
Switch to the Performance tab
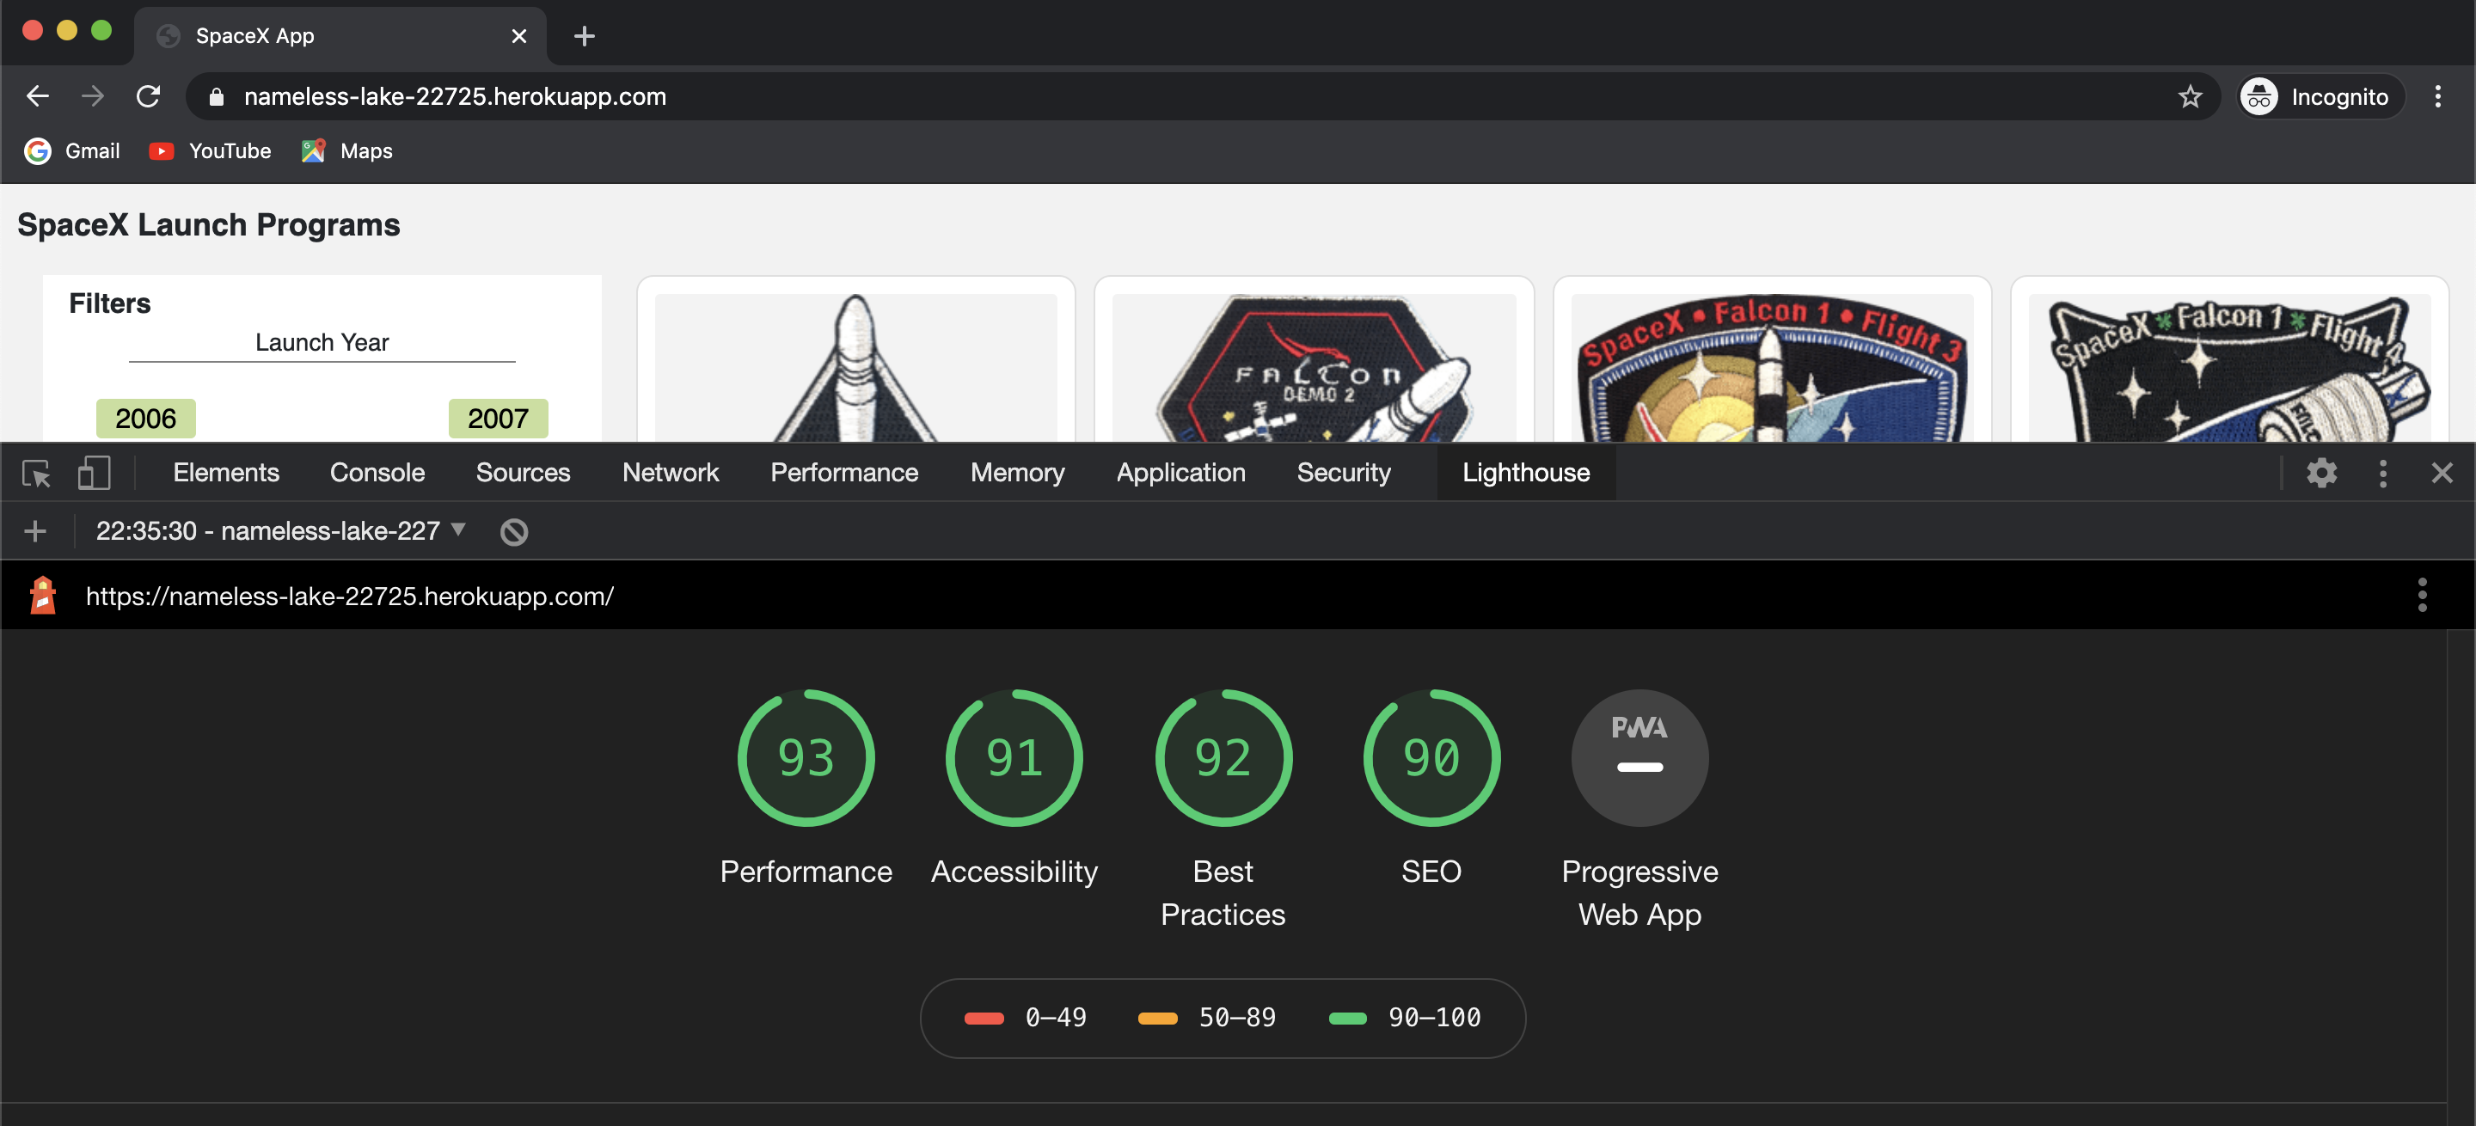[844, 473]
